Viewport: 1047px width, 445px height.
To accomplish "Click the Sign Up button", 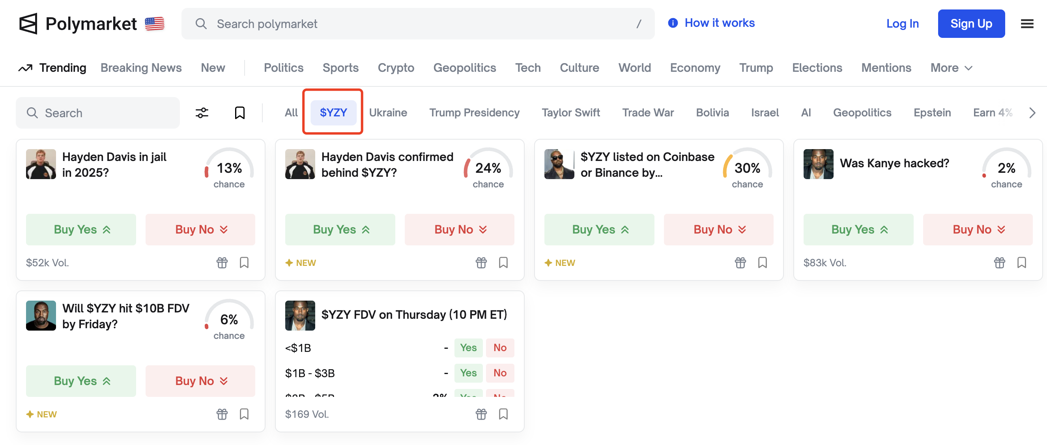I will click(x=971, y=24).
